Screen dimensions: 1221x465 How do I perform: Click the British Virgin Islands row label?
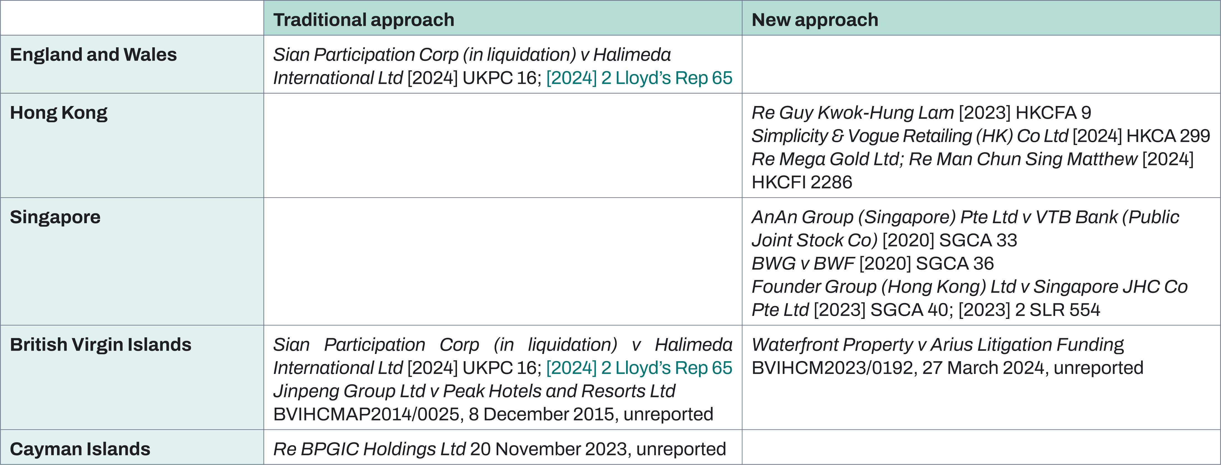click(x=100, y=345)
